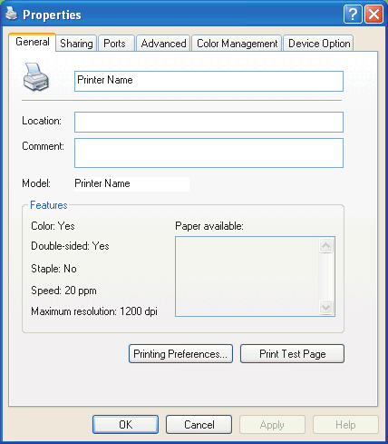Click into the Location field
This screenshot has height=444, width=388.
coord(209,122)
